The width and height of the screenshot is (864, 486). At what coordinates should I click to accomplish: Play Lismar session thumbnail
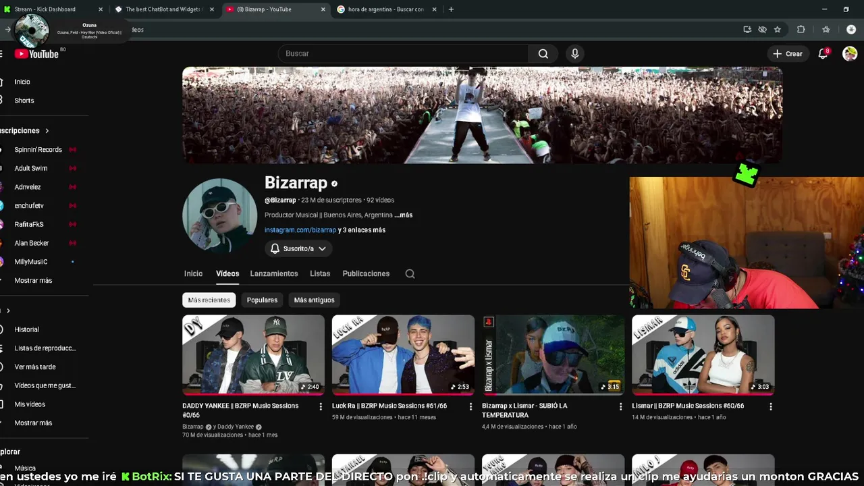coord(703,354)
